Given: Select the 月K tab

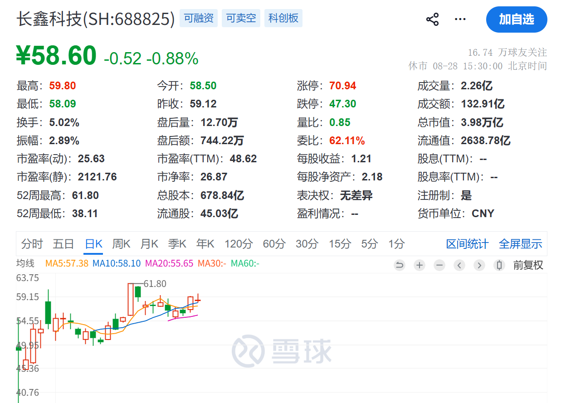Looking at the screenshot, I should (149, 244).
